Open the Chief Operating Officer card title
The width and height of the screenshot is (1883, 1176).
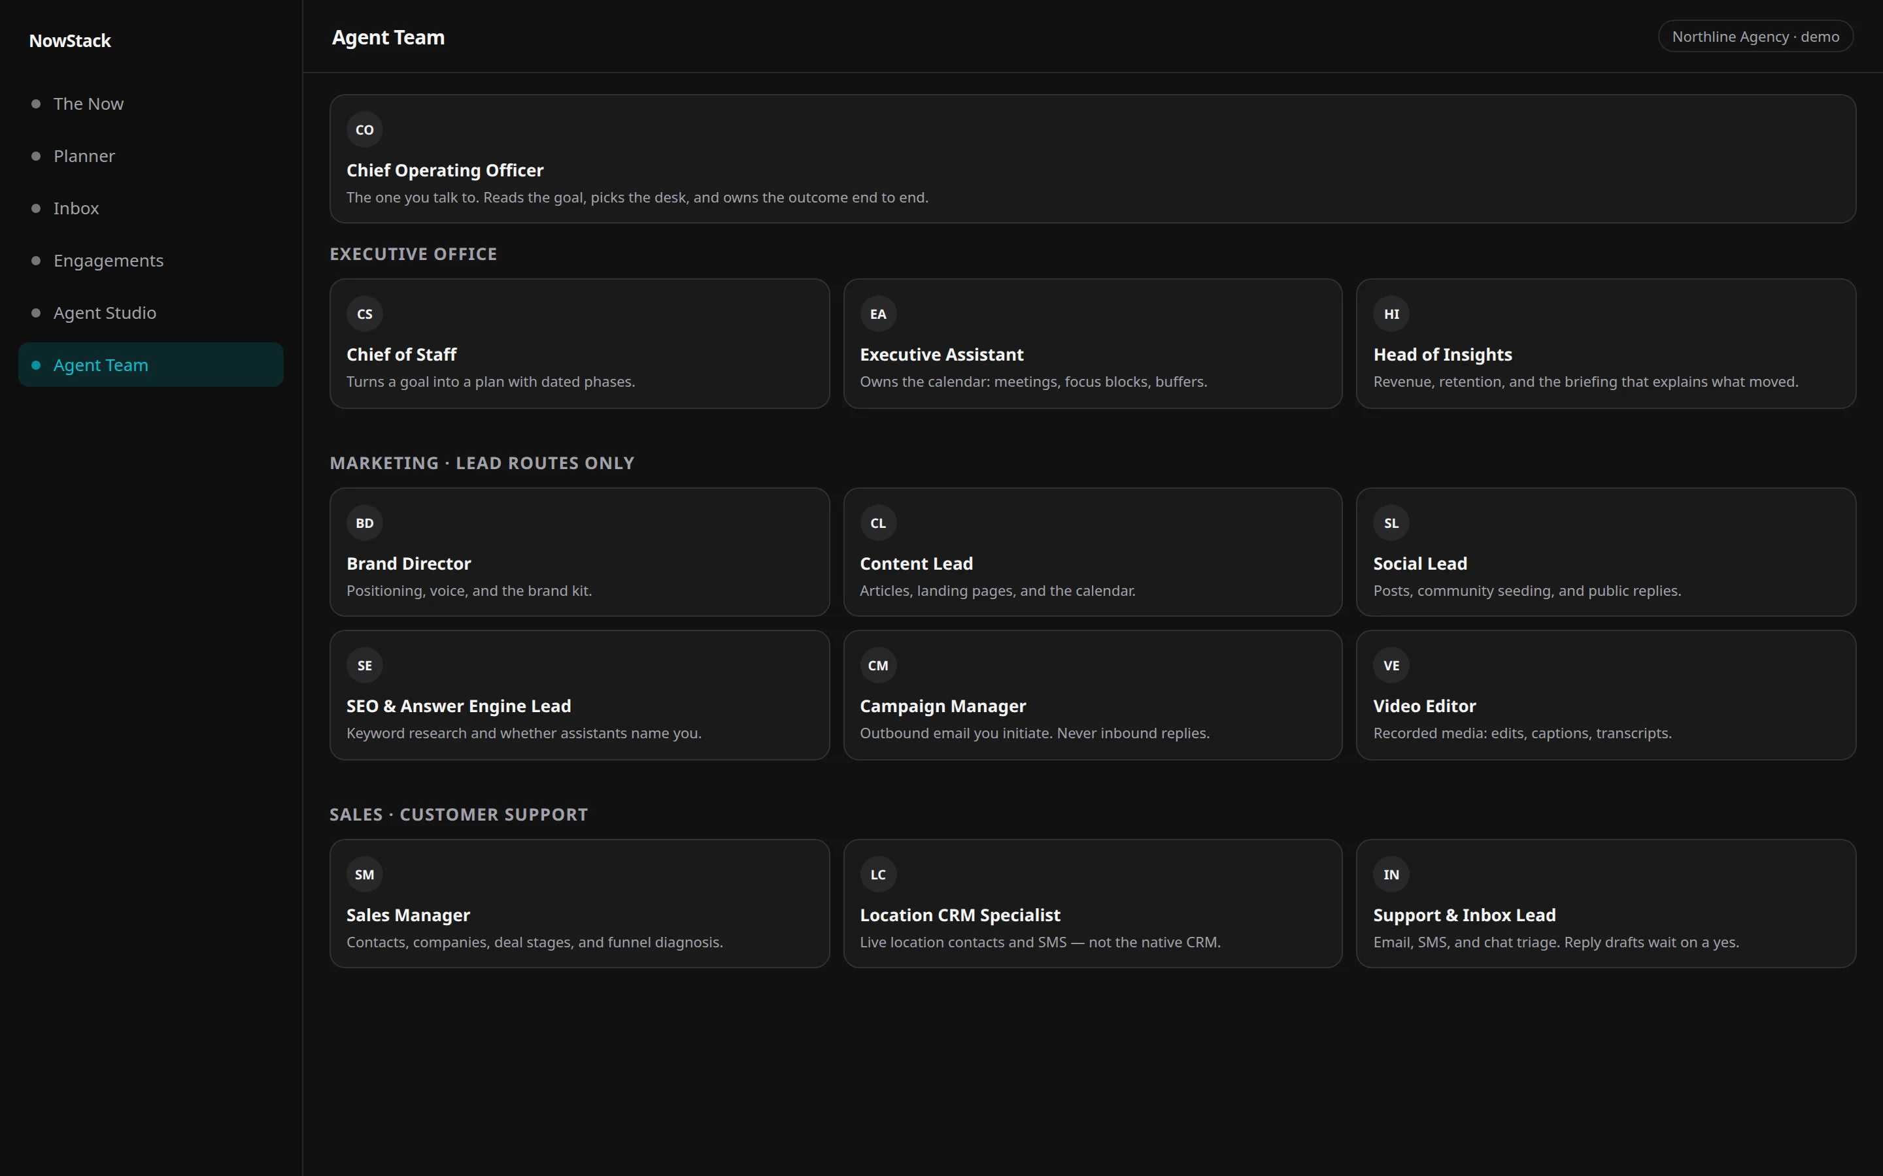(445, 171)
